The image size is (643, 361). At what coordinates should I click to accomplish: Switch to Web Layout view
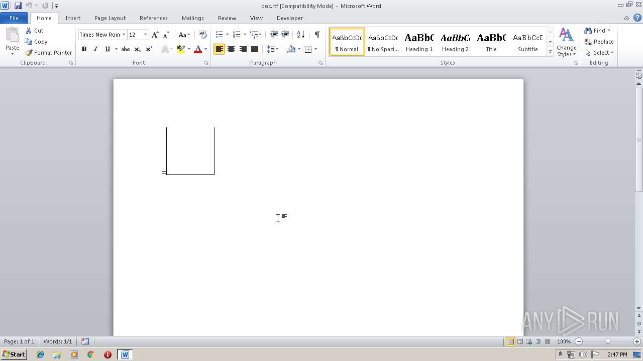pos(529,341)
